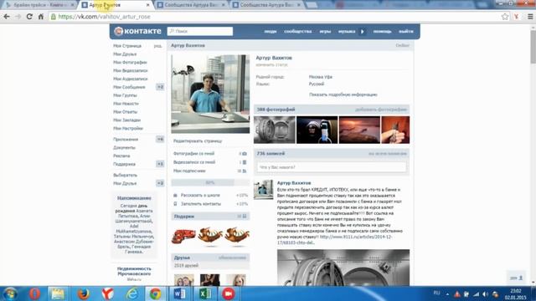
Task: Click icon beside Мои подписчики
Action: 244,171
